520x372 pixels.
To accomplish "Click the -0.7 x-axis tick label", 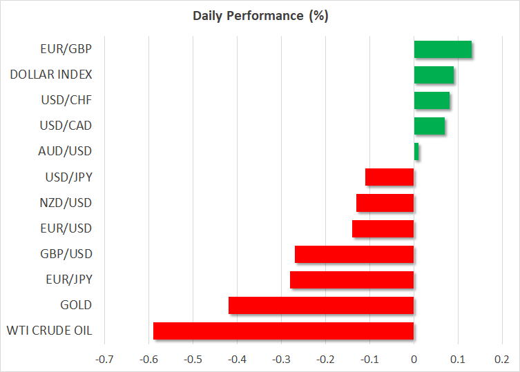I will [104, 359].
